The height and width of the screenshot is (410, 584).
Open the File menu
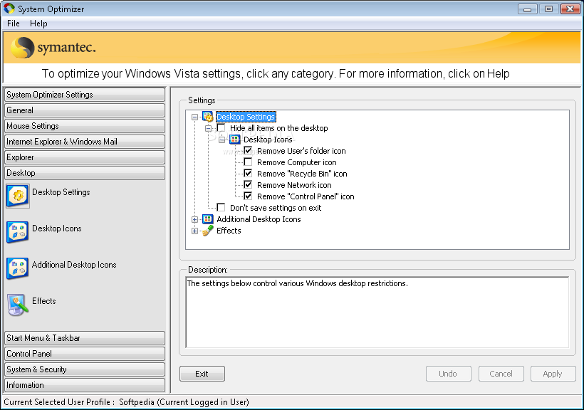14,23
